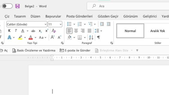
Task: Open the Tasarım tab
Action: pyautogui.click(x=20, y=16)
